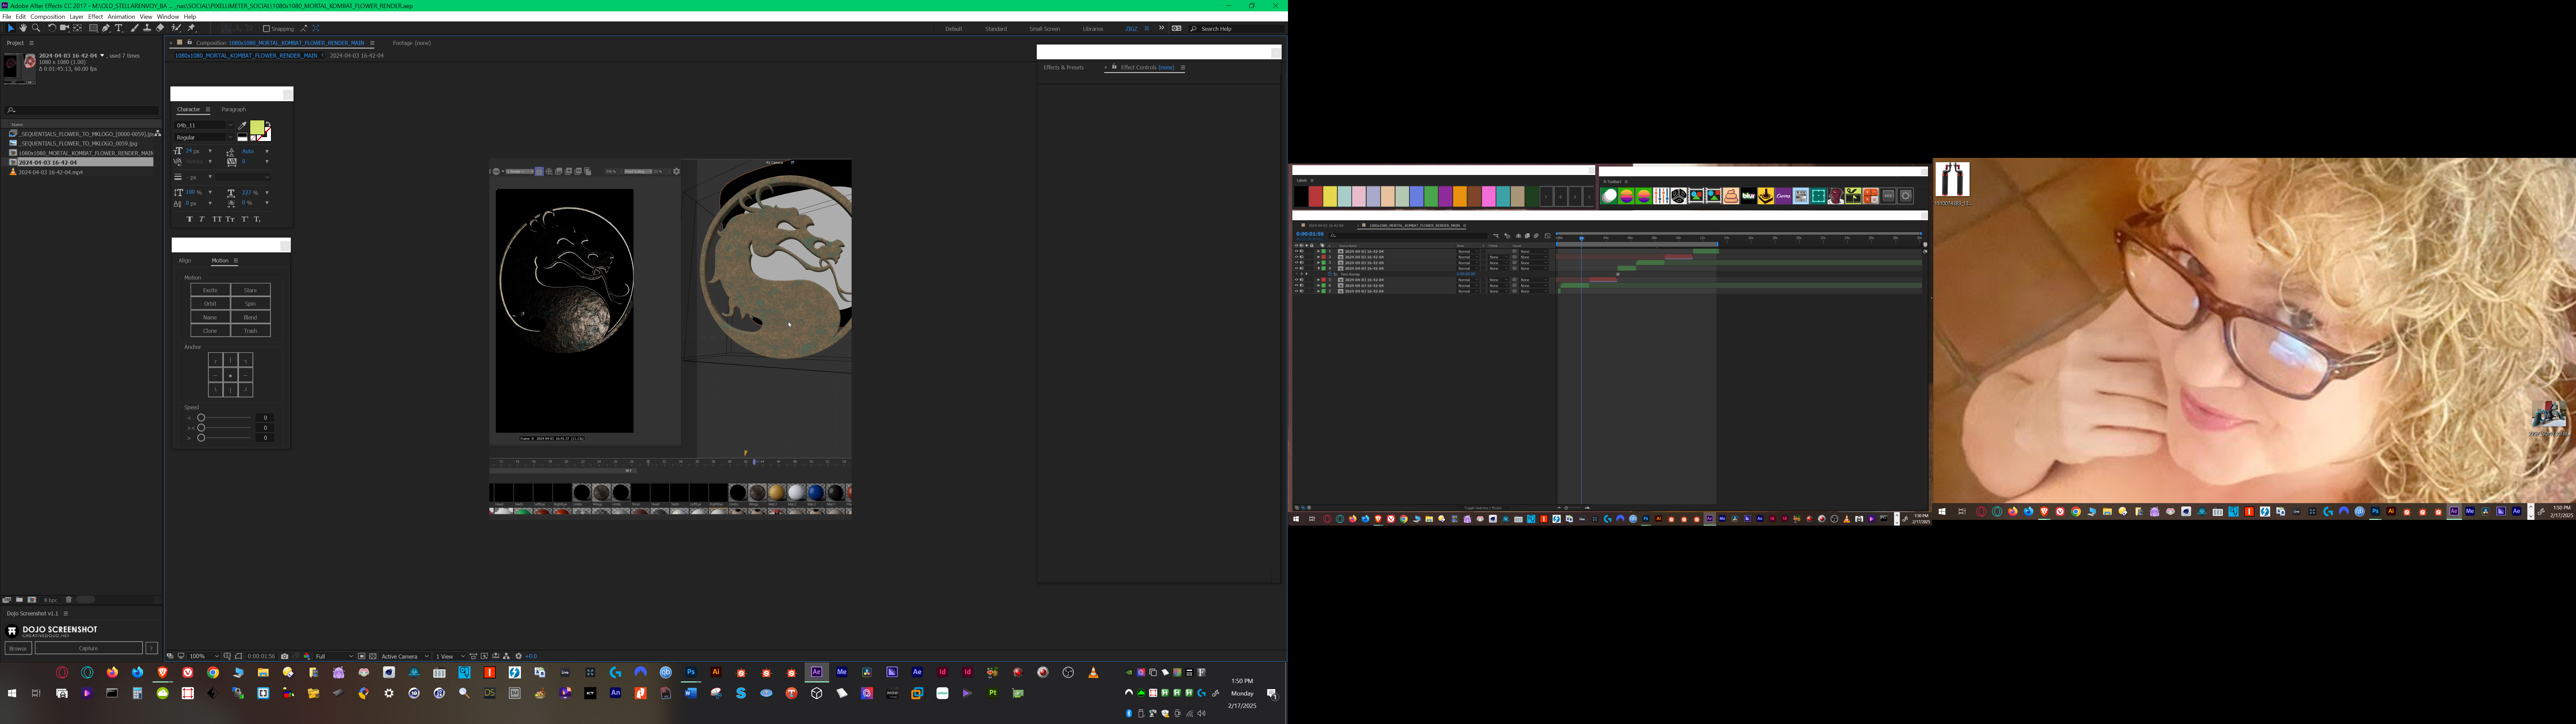
Task: Toggle transparency grid in viewer footer
Action: 373,656
